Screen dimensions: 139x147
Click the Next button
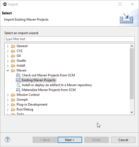pos(70,140)
